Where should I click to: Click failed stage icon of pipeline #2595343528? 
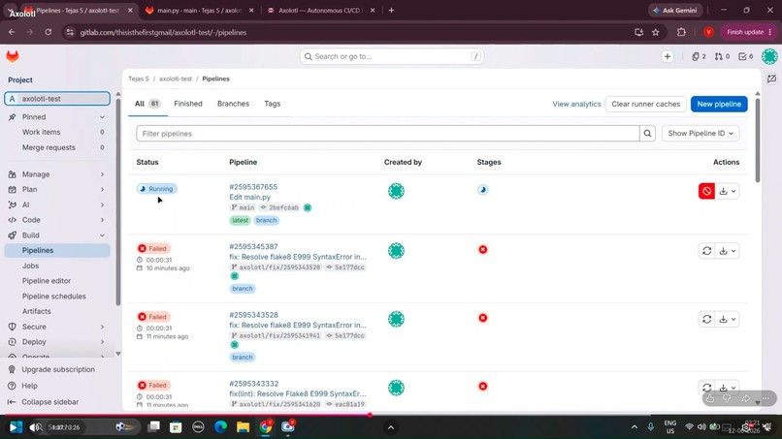point(483,318)
